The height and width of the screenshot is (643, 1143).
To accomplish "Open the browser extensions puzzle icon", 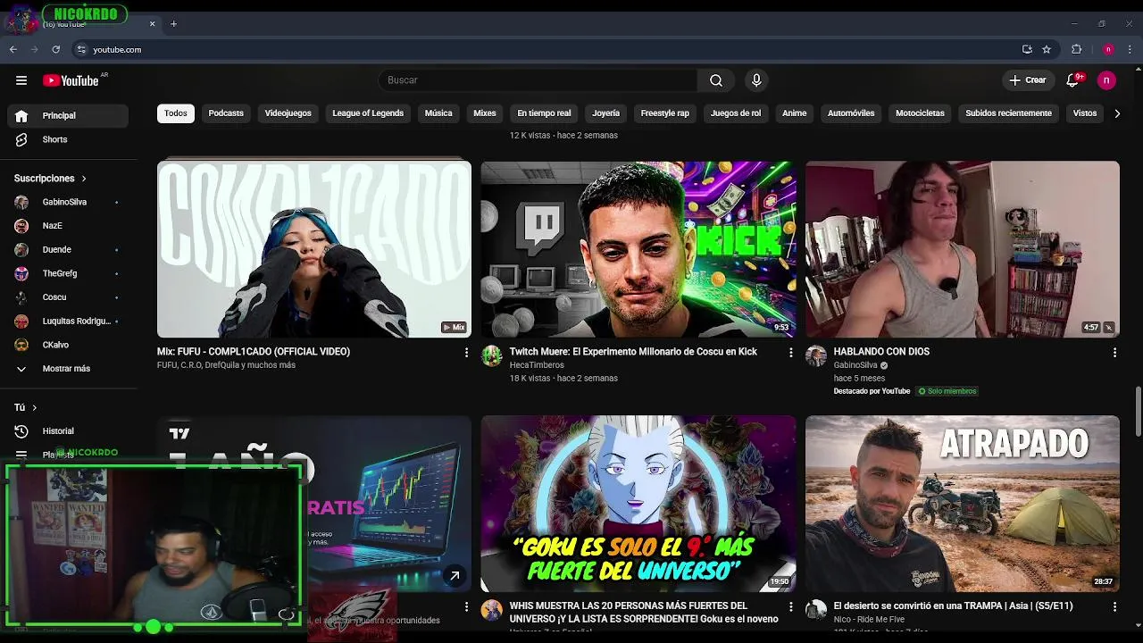I will tap(1077, 50).
